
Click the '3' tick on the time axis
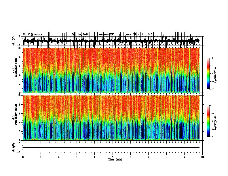(77, 157)
